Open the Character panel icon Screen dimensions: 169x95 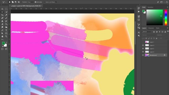point(139,32)
